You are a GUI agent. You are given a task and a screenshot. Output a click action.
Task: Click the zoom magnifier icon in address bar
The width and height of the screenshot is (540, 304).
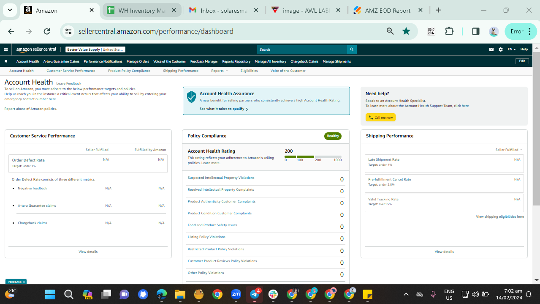pyautogui.click(x=390, y=31)
